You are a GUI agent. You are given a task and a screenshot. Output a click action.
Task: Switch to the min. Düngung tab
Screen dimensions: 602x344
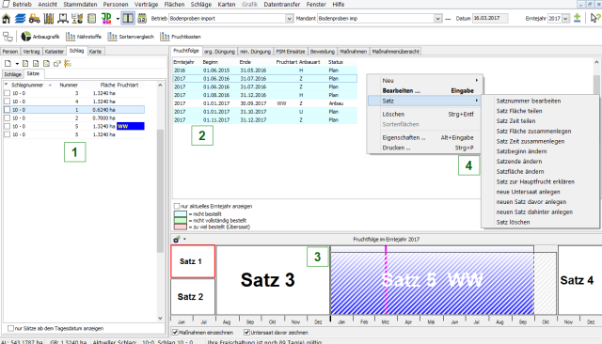(x=255, y=52)
